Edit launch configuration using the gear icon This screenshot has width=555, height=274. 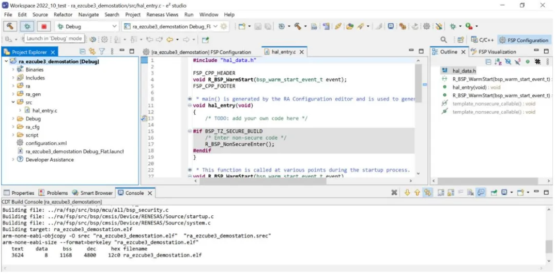point(224,26)
